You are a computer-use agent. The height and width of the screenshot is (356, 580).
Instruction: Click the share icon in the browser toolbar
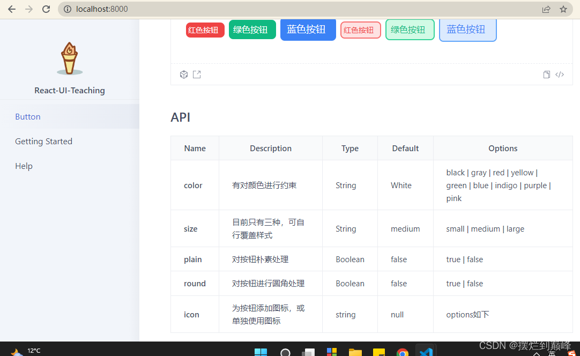coord(546,9)
